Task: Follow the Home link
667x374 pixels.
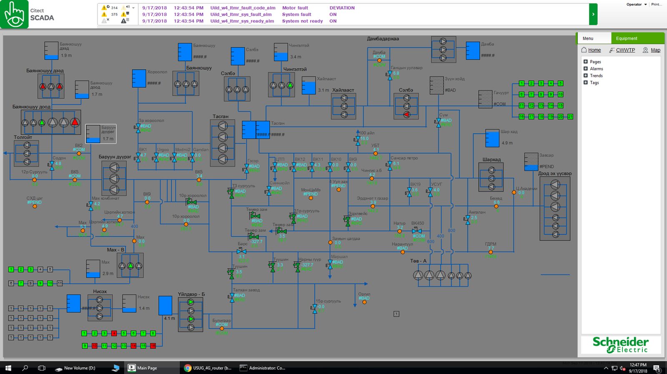Action: pos(594,50)
